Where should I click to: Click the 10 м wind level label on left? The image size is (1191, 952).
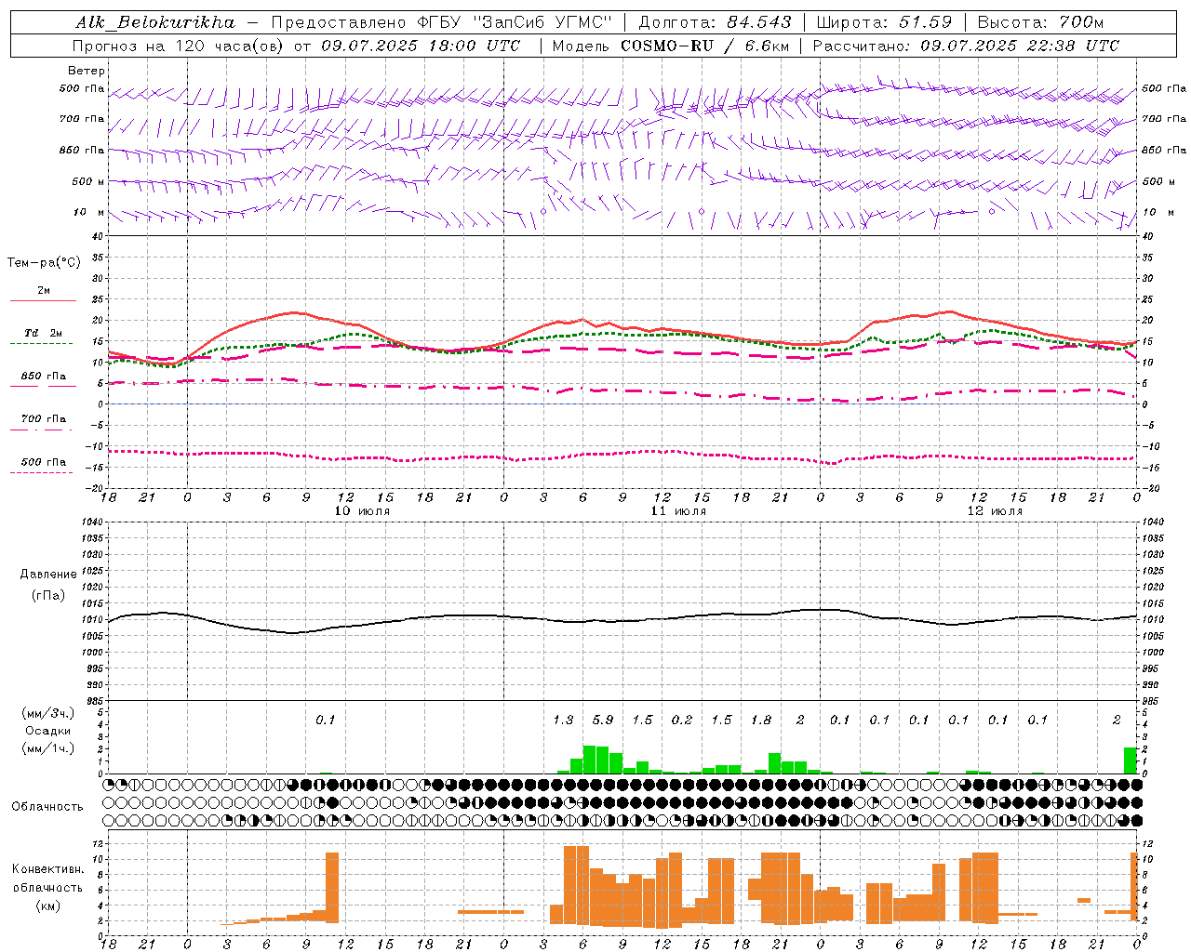point(89,213)
